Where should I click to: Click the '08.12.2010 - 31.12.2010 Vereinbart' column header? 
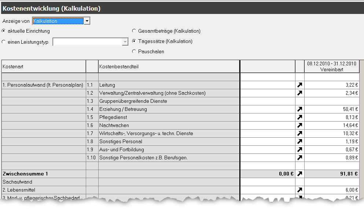(x=331, y=66)
